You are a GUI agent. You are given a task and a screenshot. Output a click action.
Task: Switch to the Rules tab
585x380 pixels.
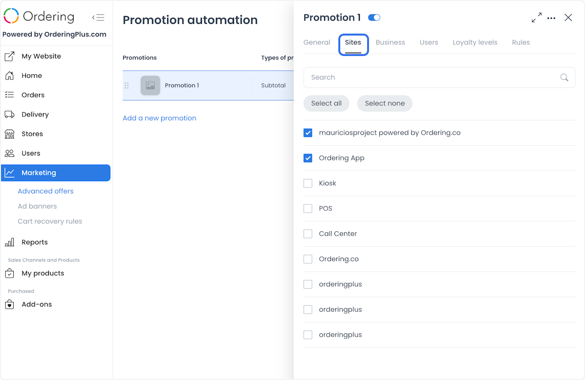[x=521, y=42]
